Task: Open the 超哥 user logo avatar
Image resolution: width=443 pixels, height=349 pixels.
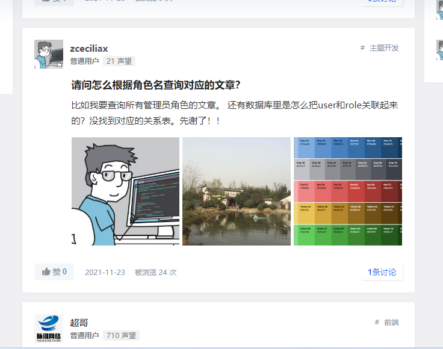Action: (49, 329)
